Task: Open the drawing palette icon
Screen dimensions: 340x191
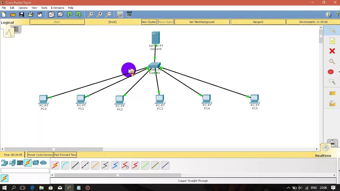Action: [120, 15]
